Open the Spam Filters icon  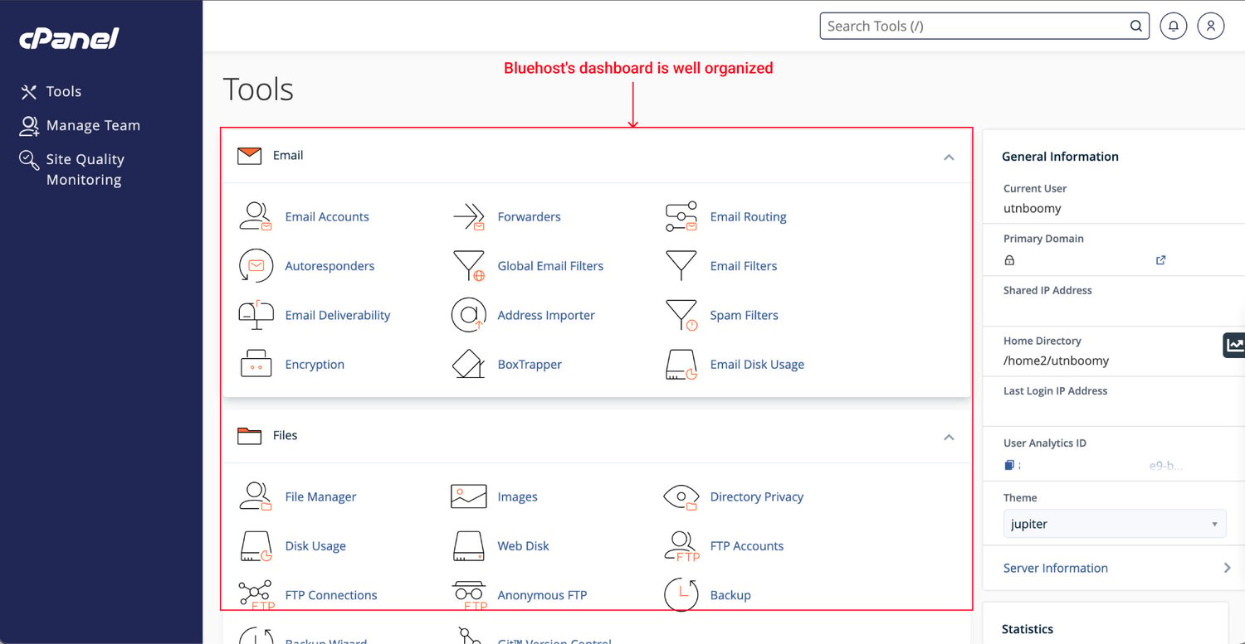[681, 315]
